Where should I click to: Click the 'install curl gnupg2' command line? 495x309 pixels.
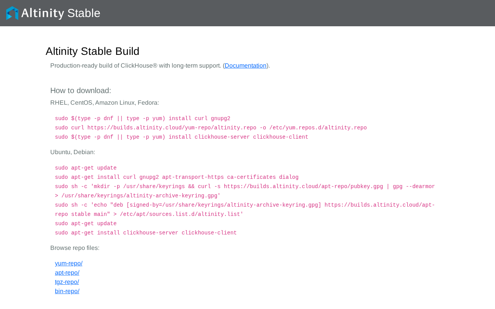coord(143,119)
